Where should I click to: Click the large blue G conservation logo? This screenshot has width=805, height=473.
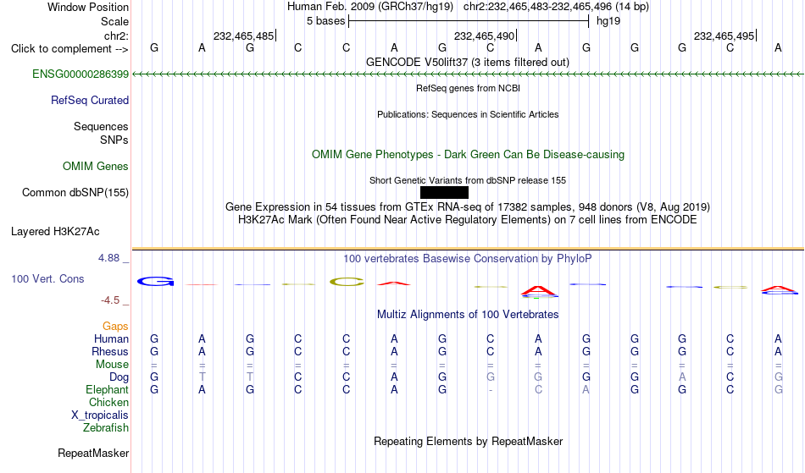click(156, 281)
